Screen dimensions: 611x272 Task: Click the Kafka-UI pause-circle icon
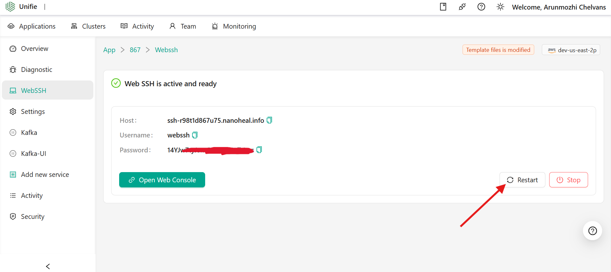tap(13, 154)
